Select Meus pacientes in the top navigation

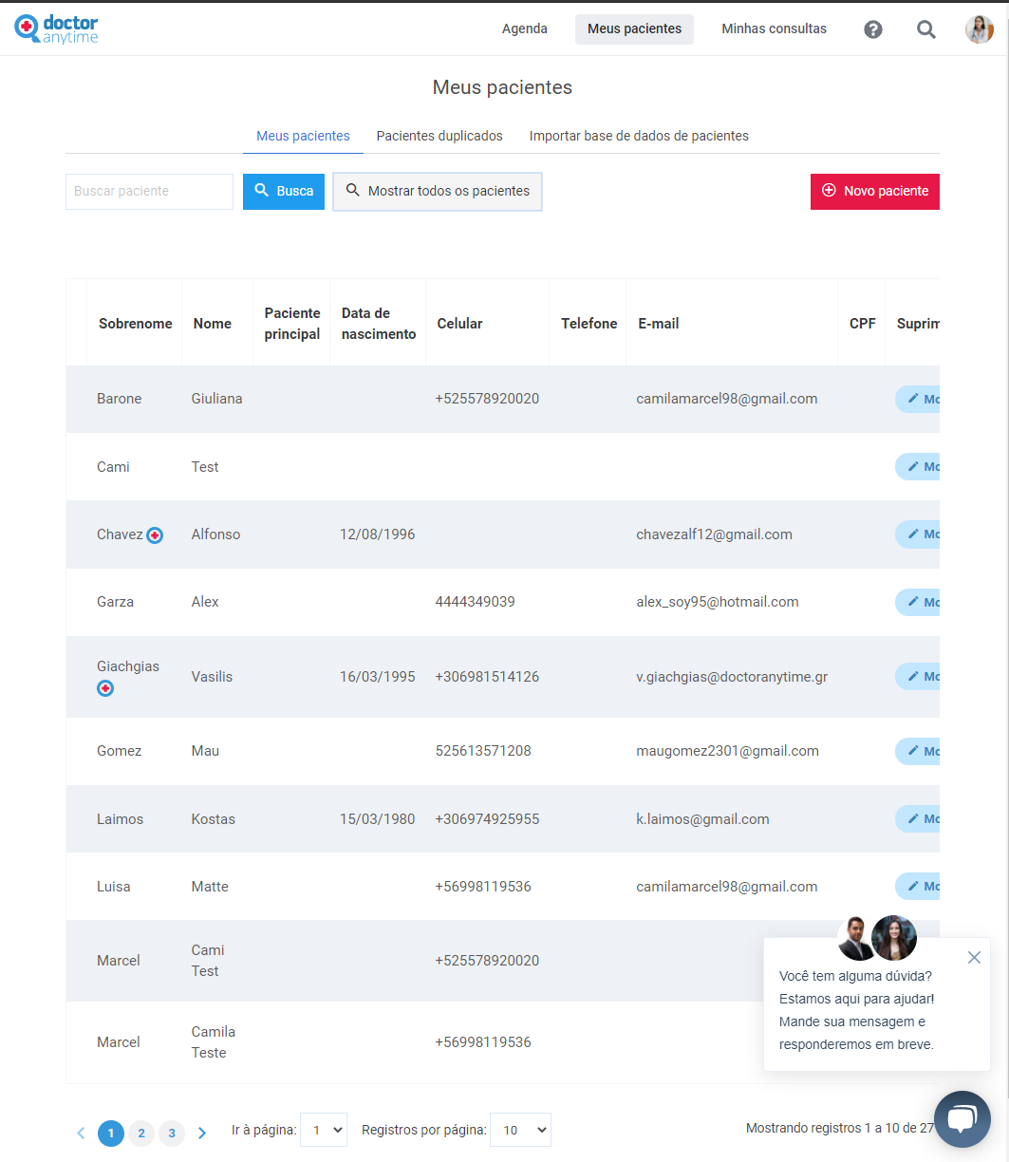tap(634, 28)
